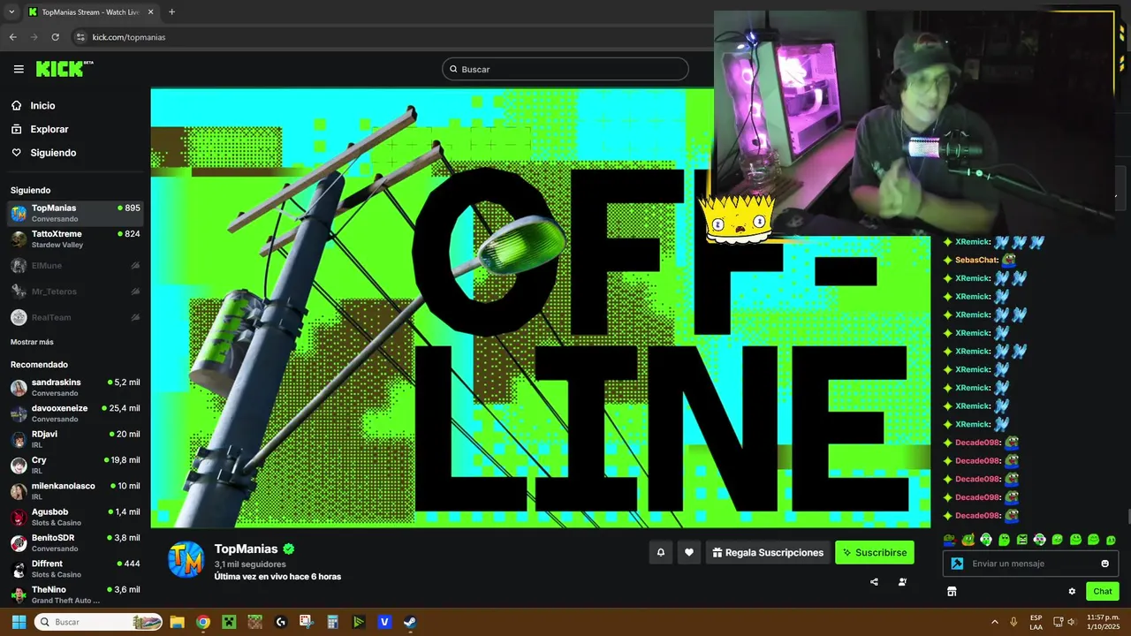Open Logitech G HUB from the taskbar
Screen dimensions: 1131x636
point(281,622)
